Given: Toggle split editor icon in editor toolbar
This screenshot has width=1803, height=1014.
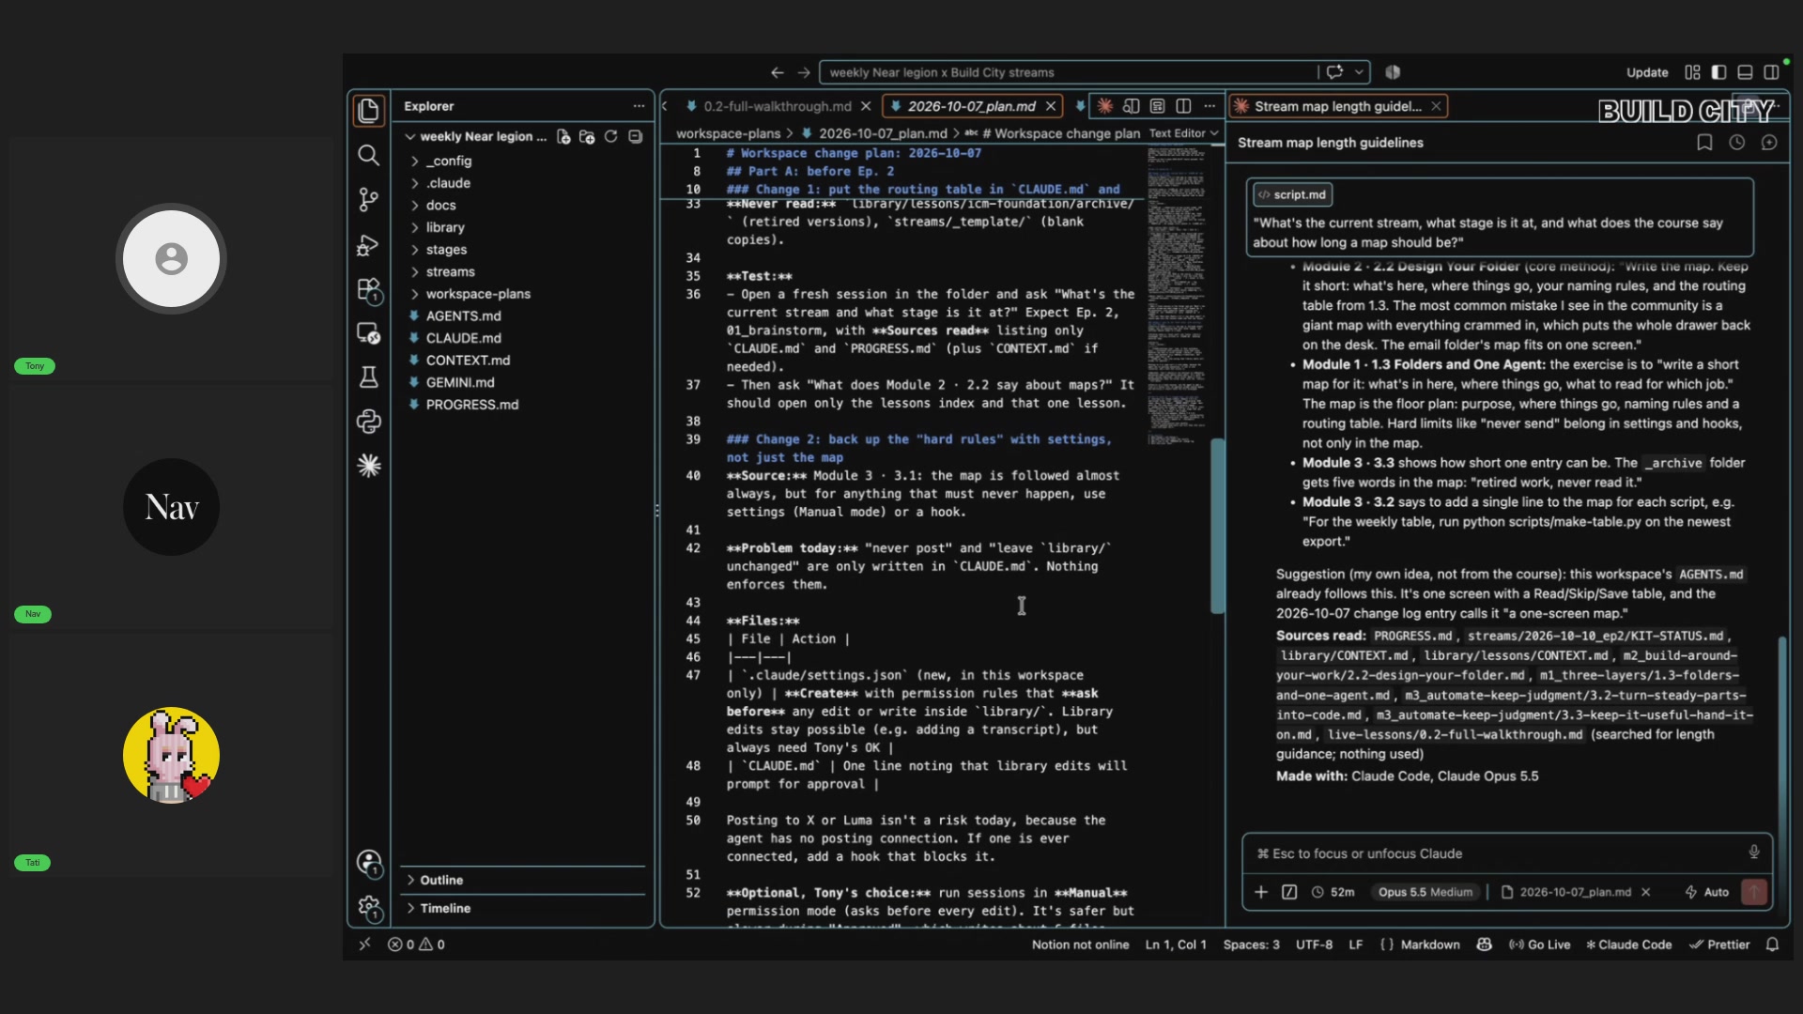Looking at the screenshot, I should coord(1183,106).
